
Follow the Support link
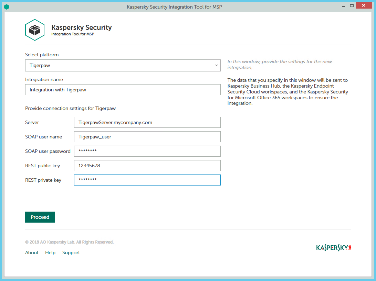[x=71, y=252]
